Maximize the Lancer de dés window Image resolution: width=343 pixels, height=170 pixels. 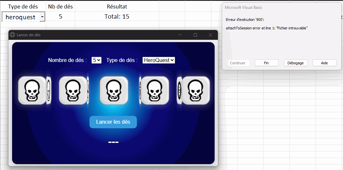coord(195,35)
